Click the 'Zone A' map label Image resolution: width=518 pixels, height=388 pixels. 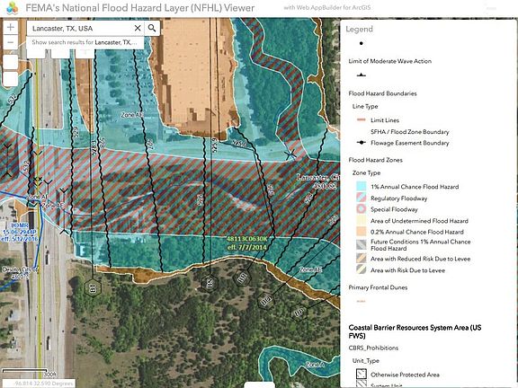coord(315,365)
